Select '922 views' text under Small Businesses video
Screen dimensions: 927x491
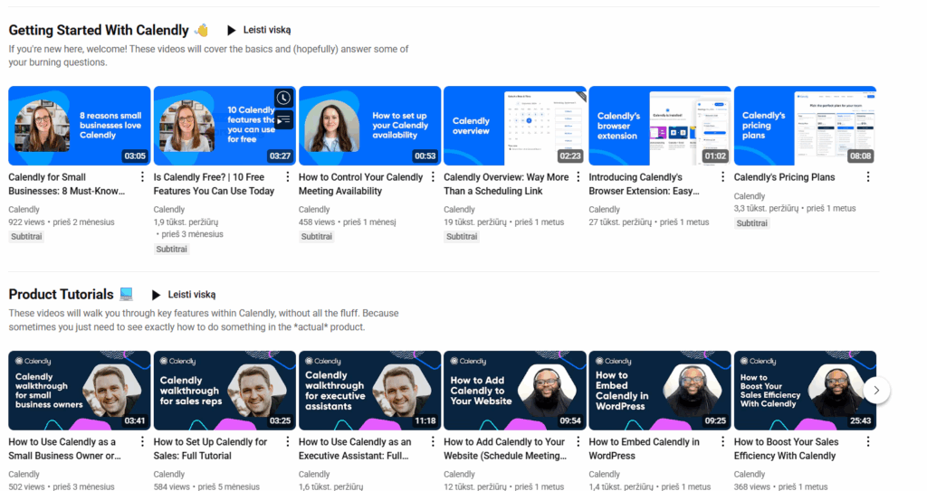(x=26, y=222)
